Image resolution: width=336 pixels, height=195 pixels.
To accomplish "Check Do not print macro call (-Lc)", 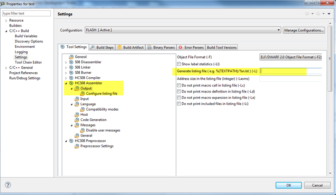I will coord(179,85).
